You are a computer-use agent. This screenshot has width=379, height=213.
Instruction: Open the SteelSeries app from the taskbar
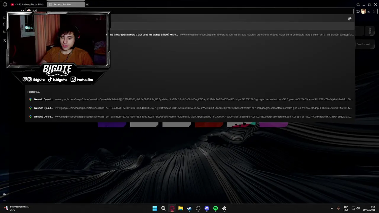(x=224, y=208)
